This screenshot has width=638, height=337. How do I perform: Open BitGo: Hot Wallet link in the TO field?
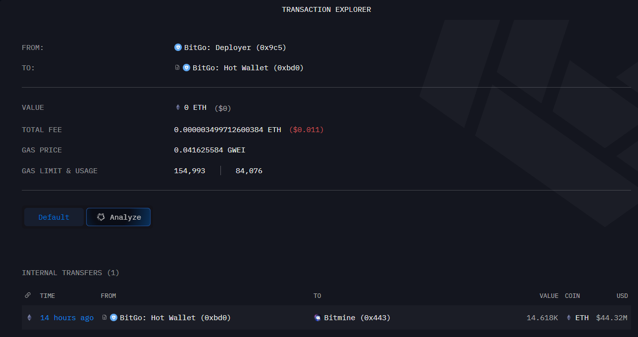[248, 68]
